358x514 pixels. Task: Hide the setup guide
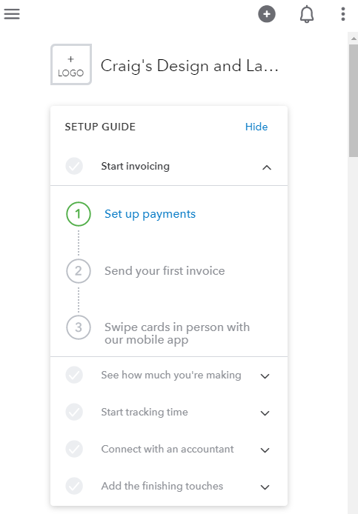tap(256, 127)
